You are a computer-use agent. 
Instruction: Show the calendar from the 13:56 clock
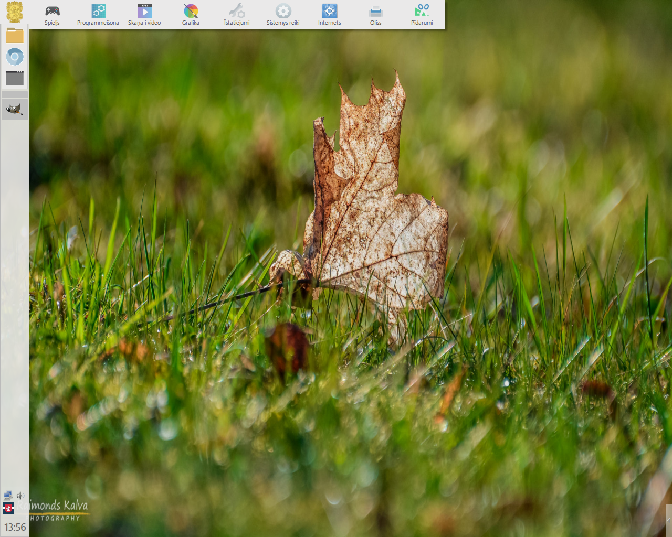click(x=15, y=527)
